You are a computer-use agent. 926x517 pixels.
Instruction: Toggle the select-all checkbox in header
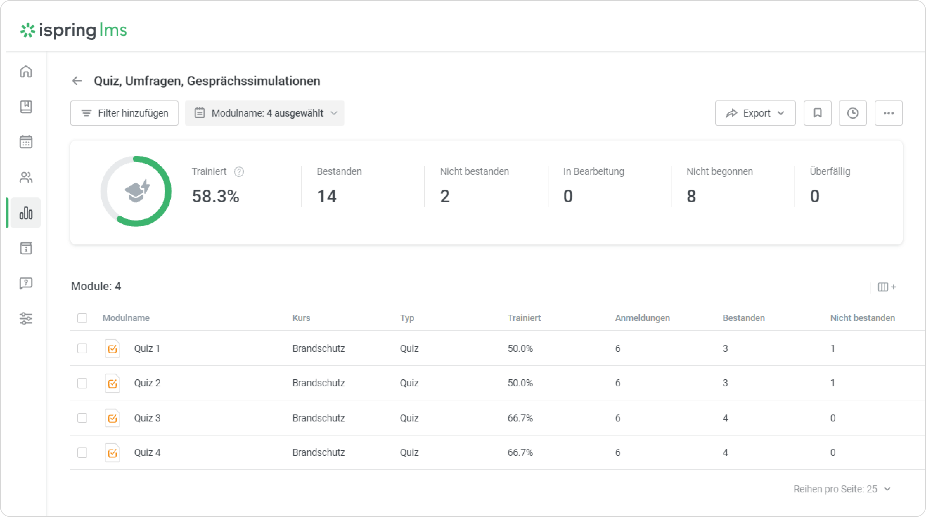point(82,318)
